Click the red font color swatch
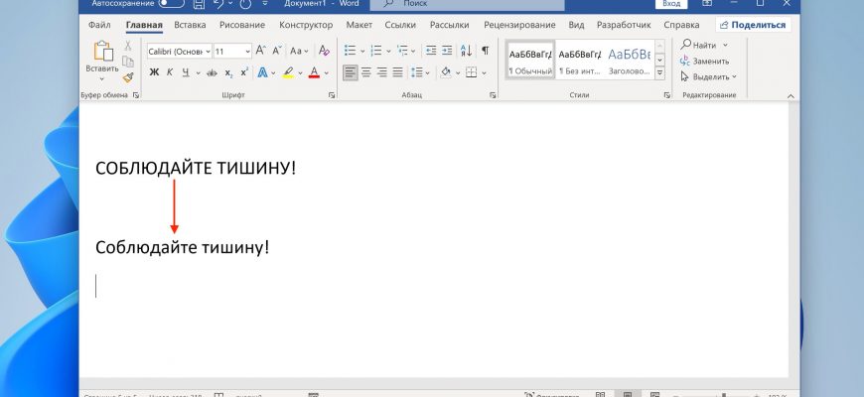The image size is (864, 397). (314, 72)
